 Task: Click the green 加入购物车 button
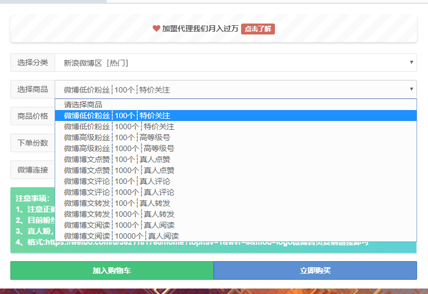112,270
